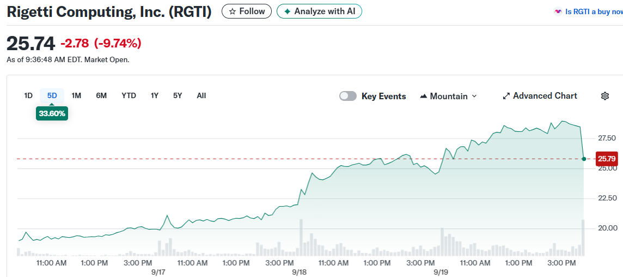Screen dimensions: 623x277
Task: Click the 'As of 9:36:48 AM EDT' timestamp
Action: (44, 60)
